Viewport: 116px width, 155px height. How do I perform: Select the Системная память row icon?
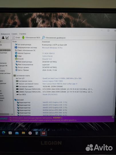click(17, 86)
